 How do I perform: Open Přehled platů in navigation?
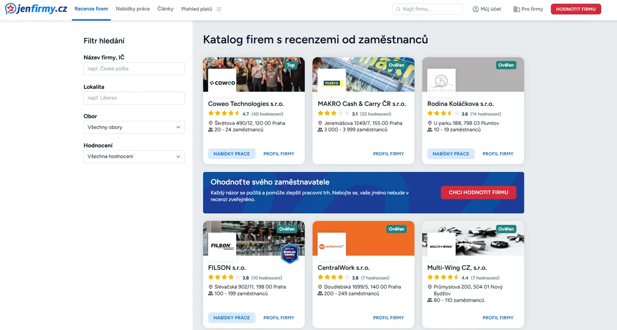pos(197,9)
